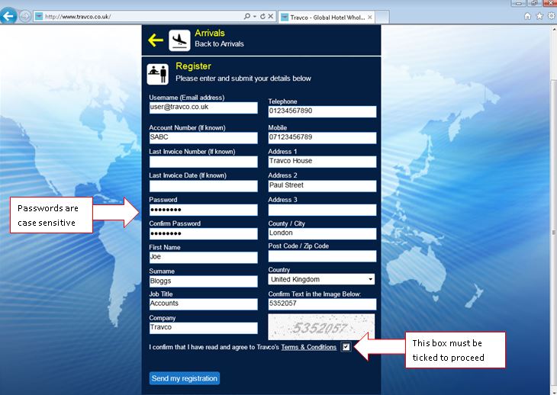Image resolution: width=557 pixels, height=395 pixels.
Task: Click the browser back arrow button
Action: [9, 16]
